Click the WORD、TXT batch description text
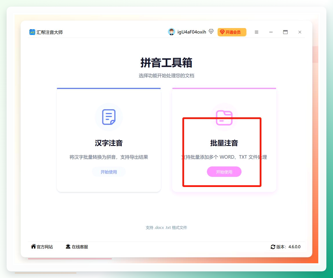The image size is (333, 278). [x=224, y=157]
